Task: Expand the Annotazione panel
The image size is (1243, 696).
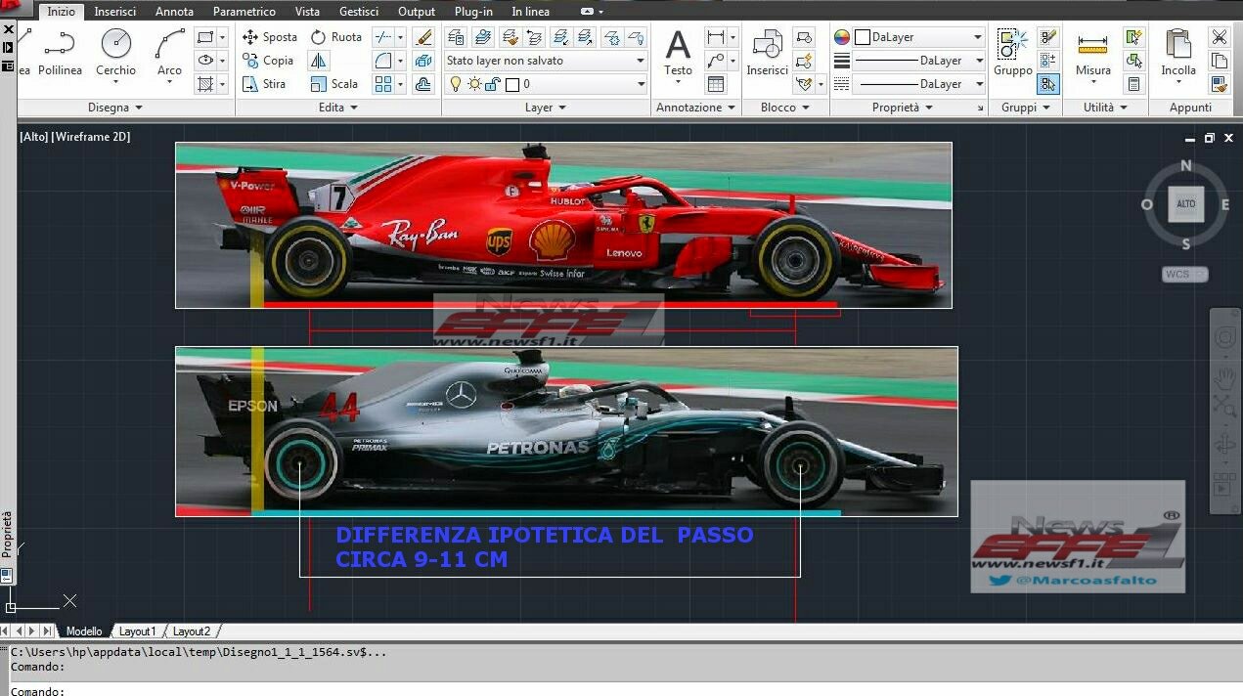Action: [x=695, y=108]
